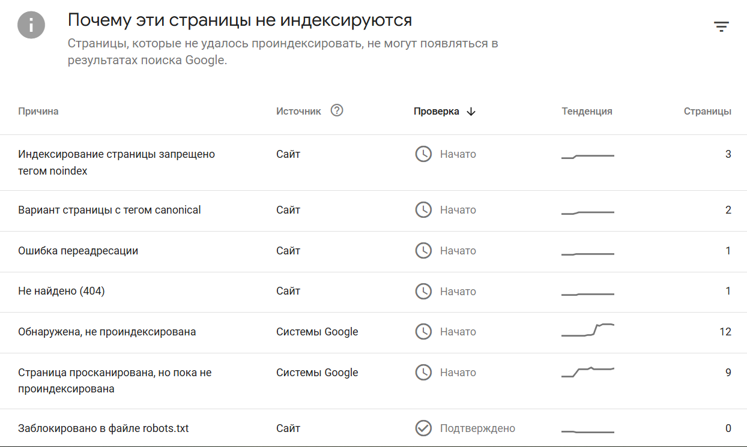
Task: Click the trend sparkline in Обнаружена, не проиндексирована row
Action: [x=588, y=330]
